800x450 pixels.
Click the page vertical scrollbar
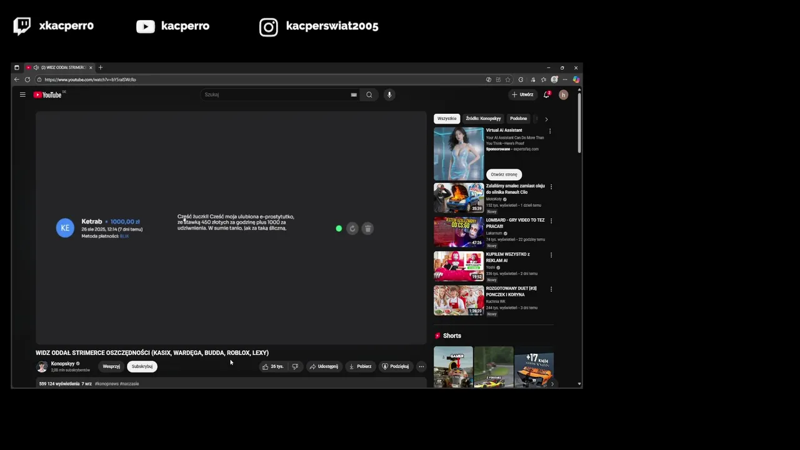tap(579, 122)
